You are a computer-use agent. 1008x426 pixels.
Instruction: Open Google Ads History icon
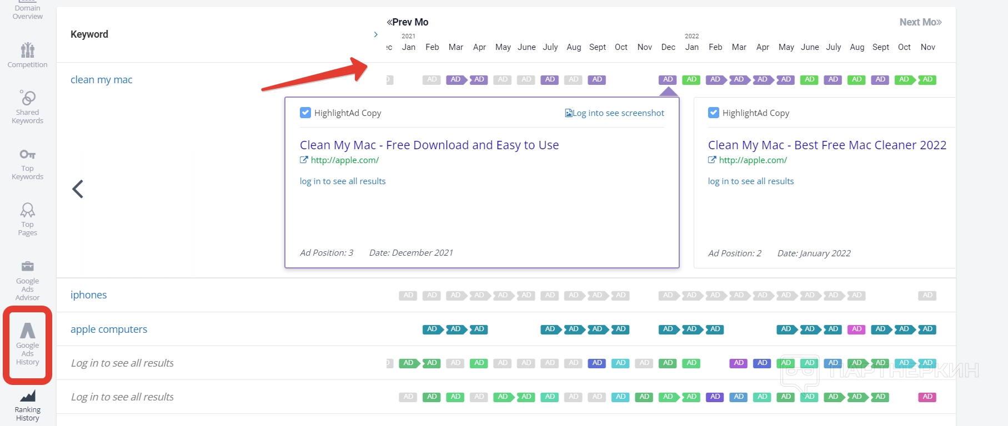[x=27, y=331]
